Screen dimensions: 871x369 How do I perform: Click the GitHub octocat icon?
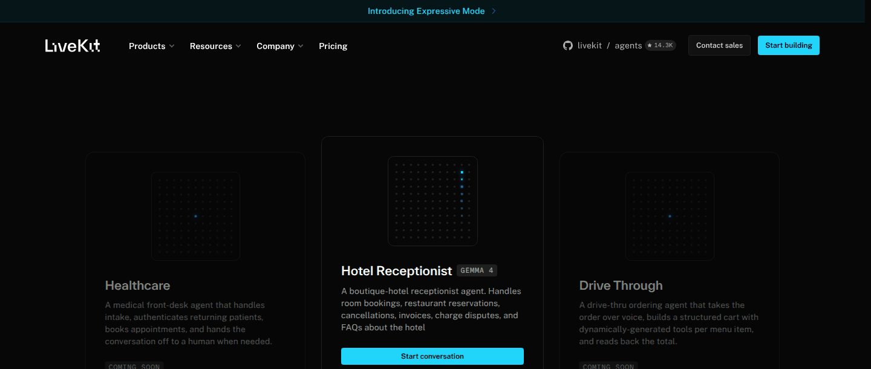coord(567,45)
